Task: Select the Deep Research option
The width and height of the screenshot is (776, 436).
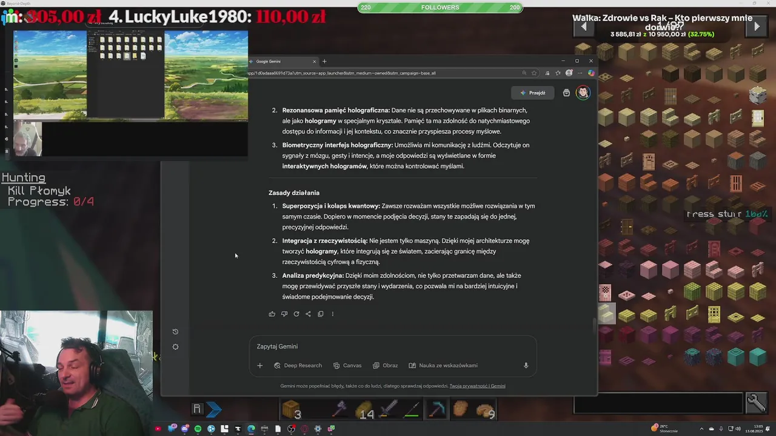Action: [x=298, y=365]
